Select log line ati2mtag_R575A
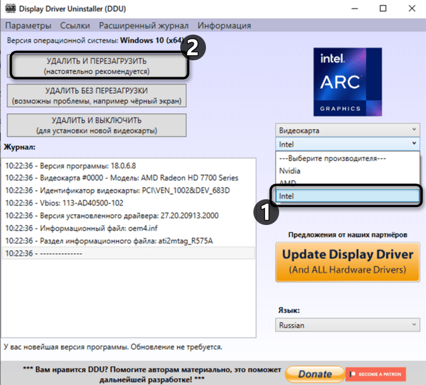The image size is (426, 385). [129, 241]
